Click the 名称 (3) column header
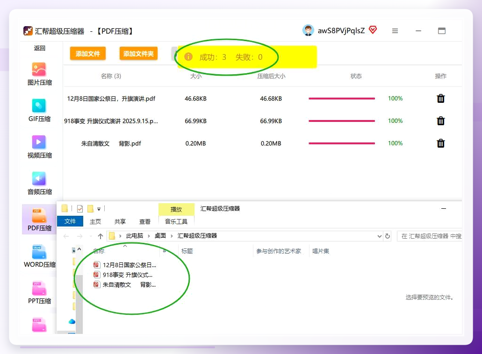The height and width of the screenshot is (354, 482). (x=111, y=76)
